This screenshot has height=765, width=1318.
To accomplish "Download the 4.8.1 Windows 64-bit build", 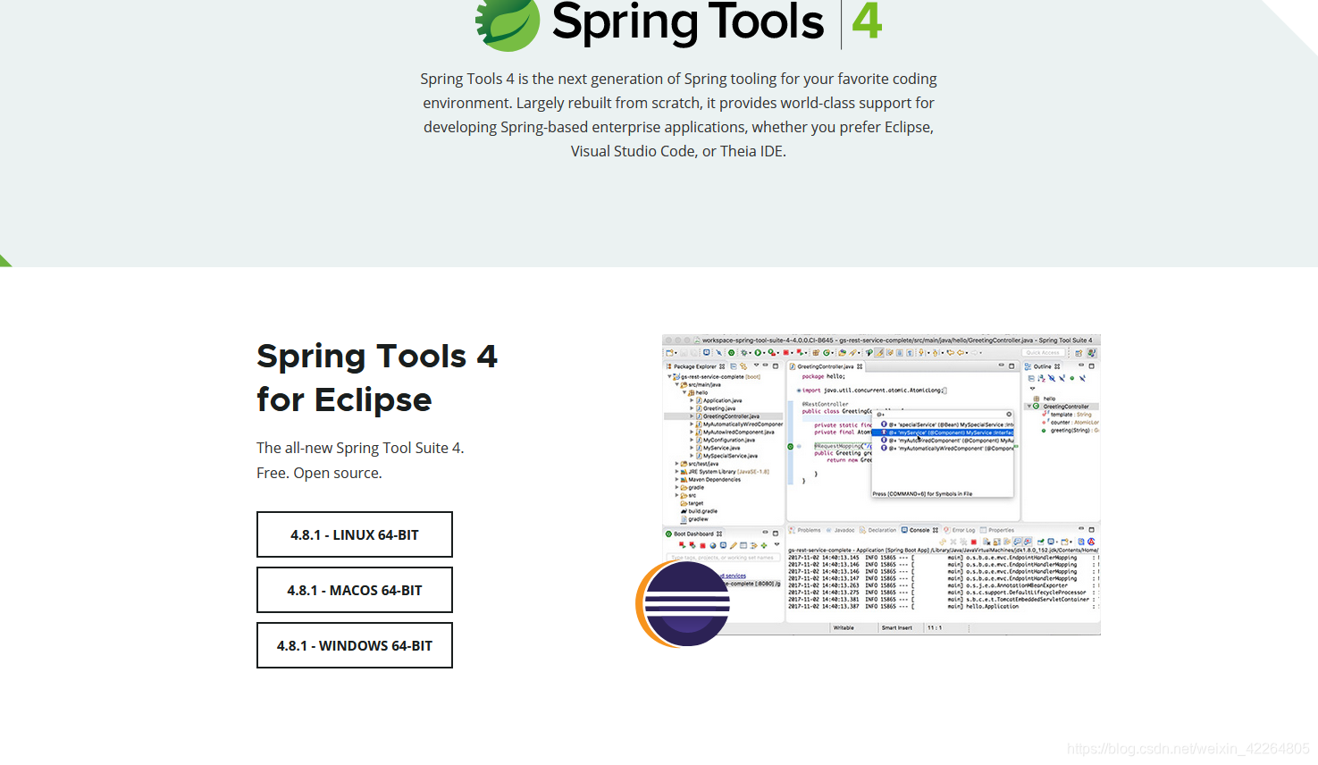I will [x=355, y=645].
